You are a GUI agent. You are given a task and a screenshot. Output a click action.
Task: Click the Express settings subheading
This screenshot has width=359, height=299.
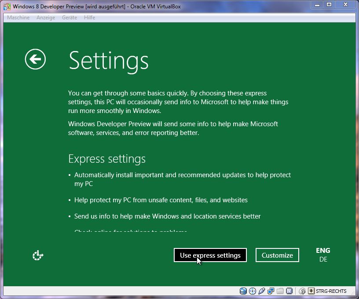click(x=107, y=159)
